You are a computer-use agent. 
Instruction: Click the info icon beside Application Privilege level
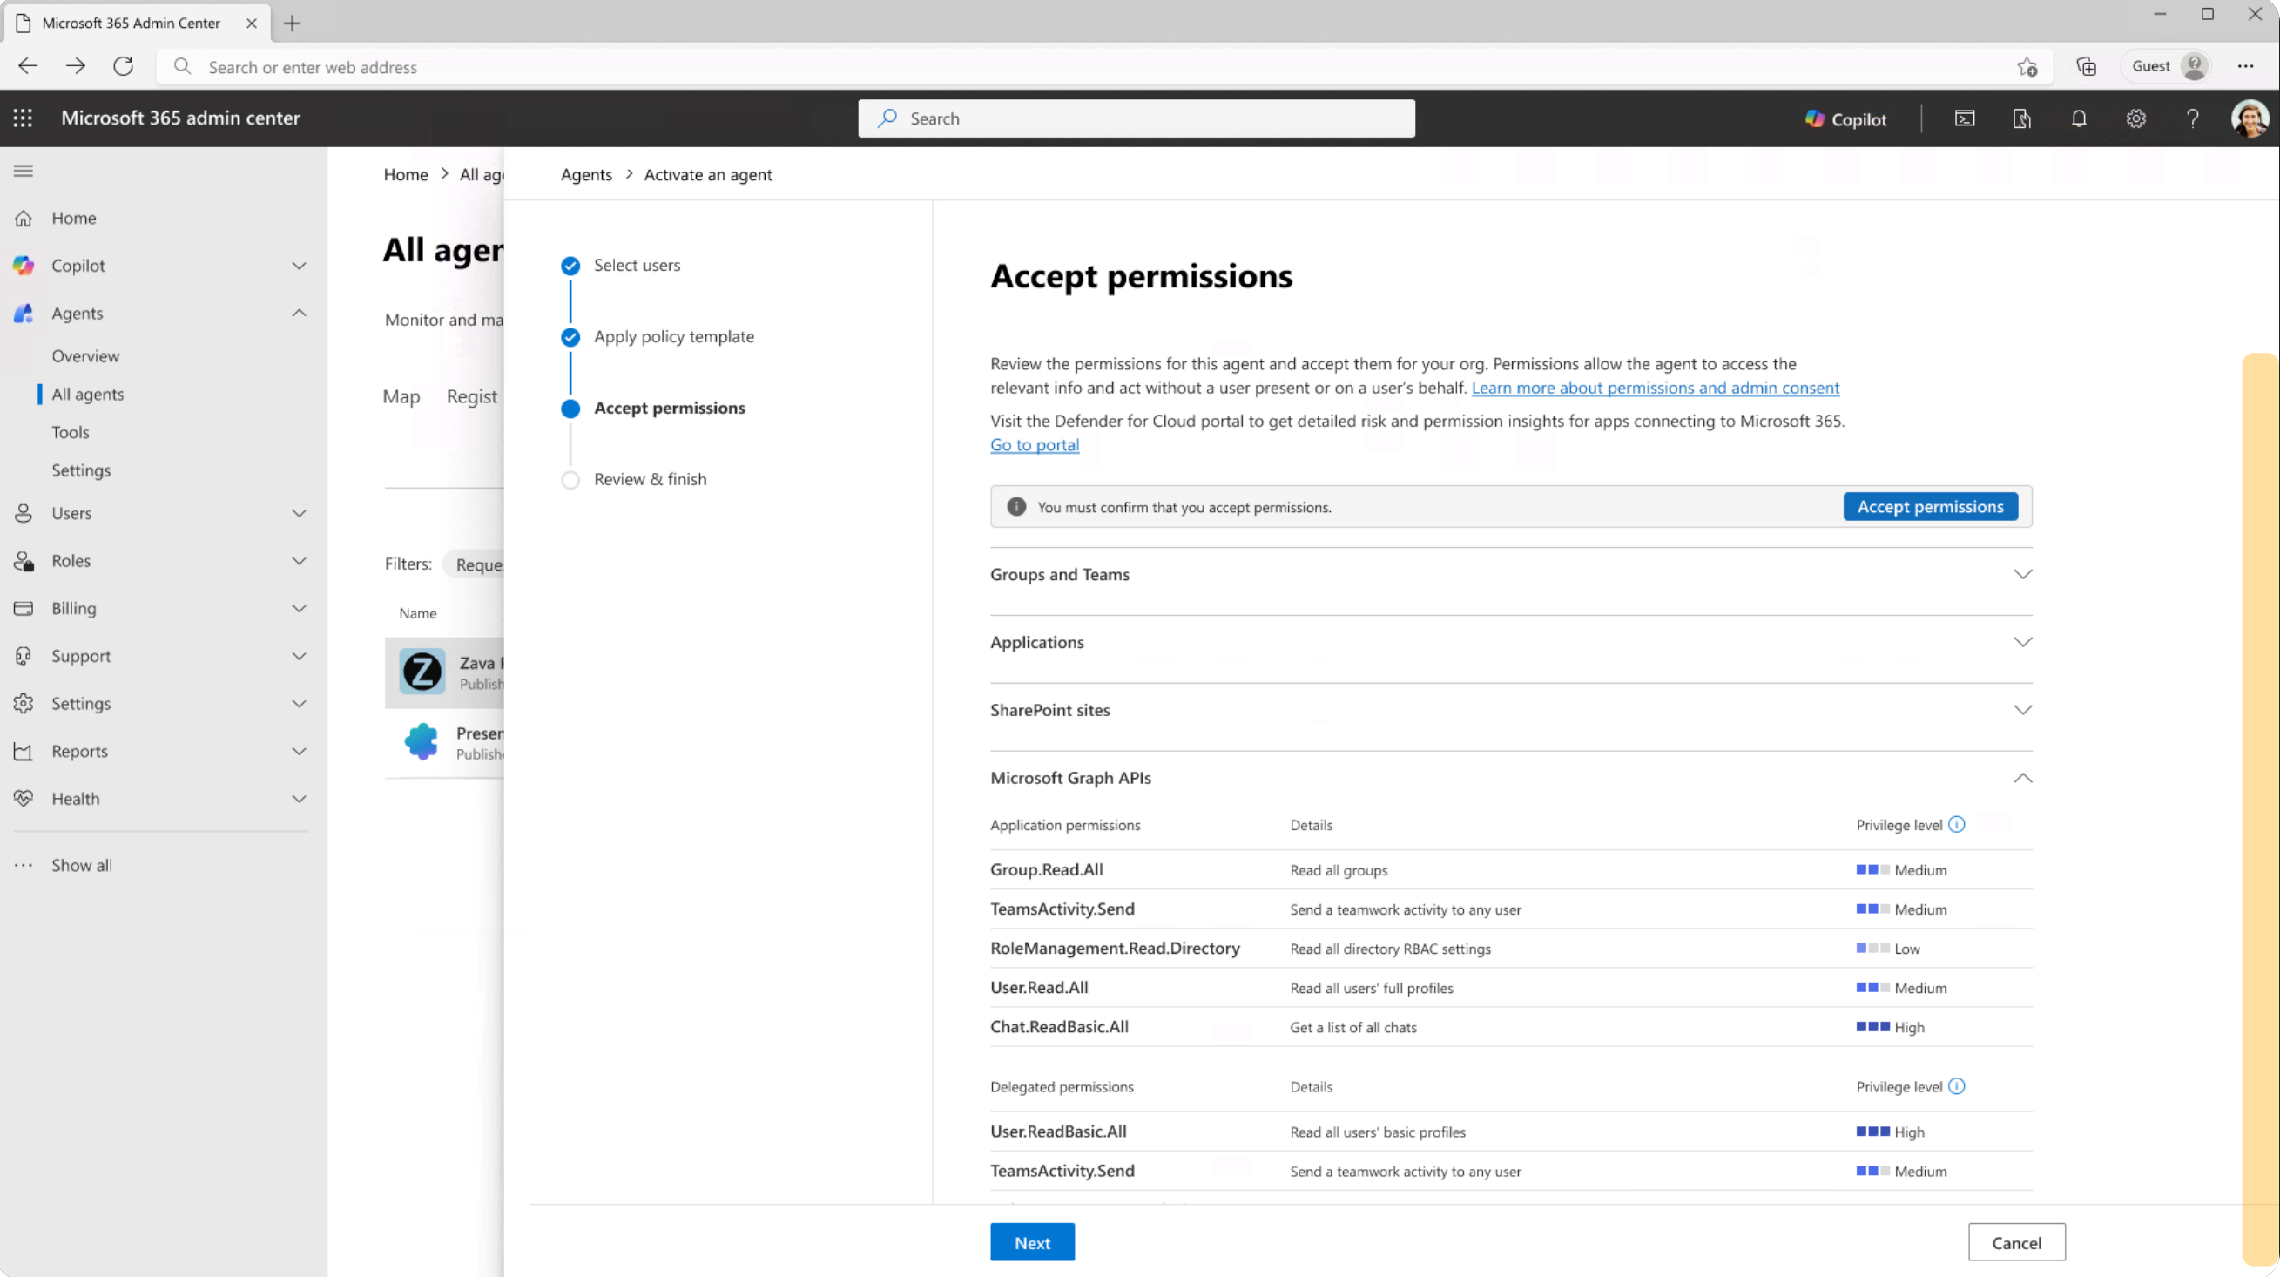pos(1957,824)
